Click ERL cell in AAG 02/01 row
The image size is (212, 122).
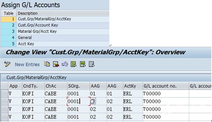133,109
